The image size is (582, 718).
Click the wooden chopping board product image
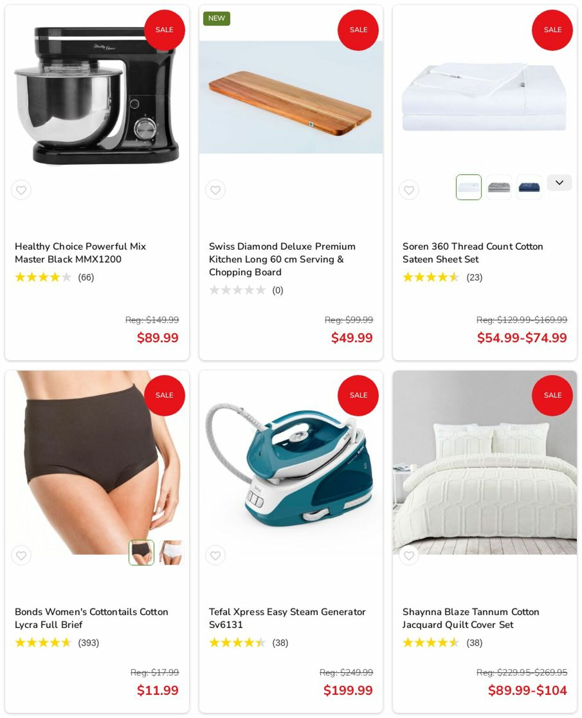291,97
